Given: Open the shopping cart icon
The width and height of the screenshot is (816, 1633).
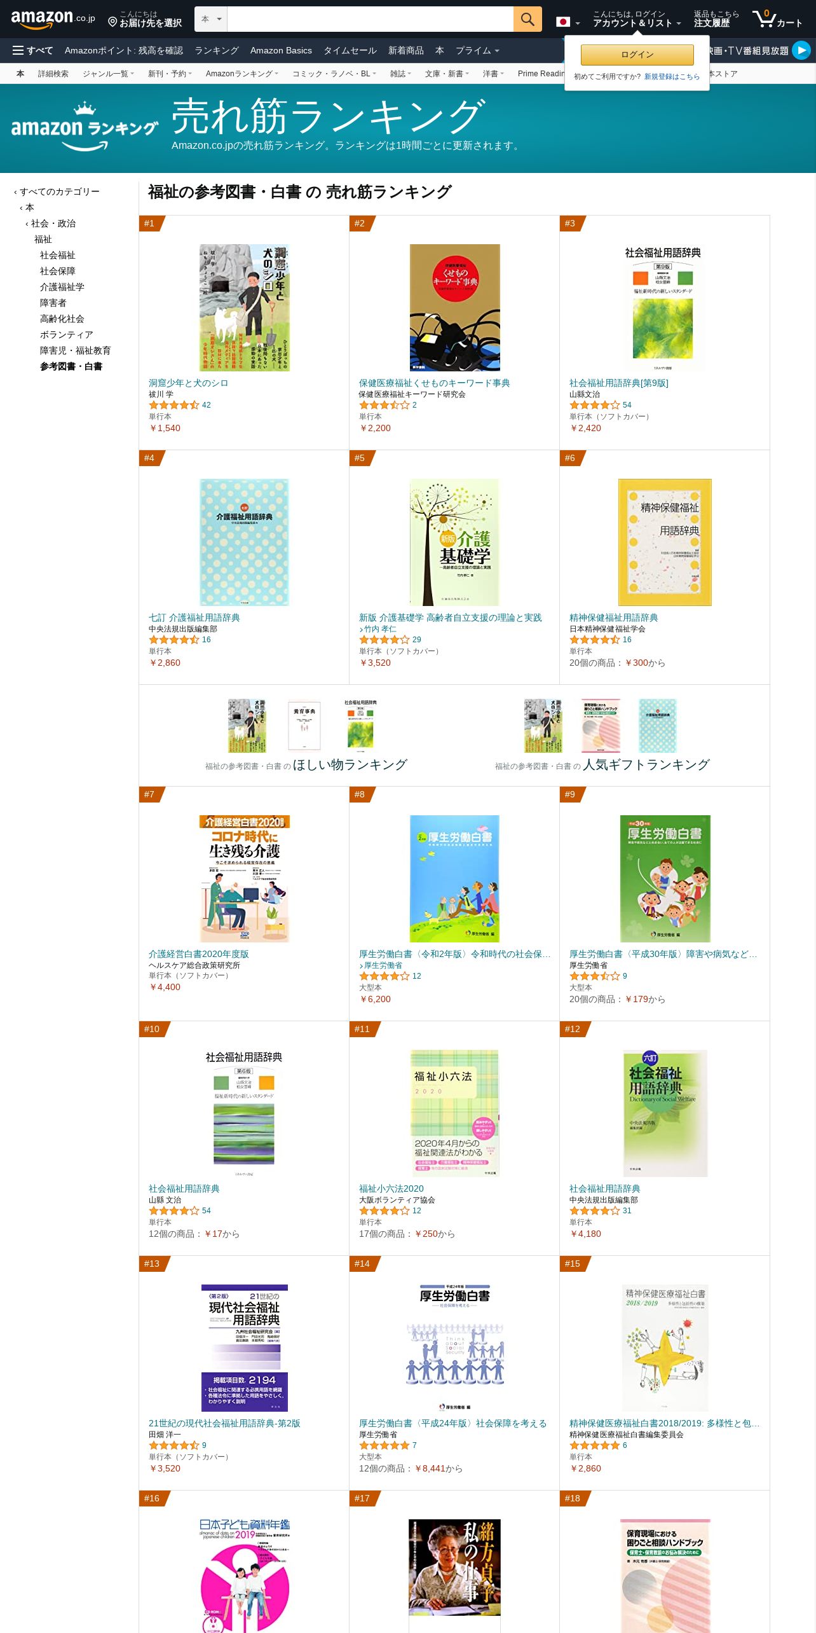Looking at the screenshot, I should click(777, 19).
